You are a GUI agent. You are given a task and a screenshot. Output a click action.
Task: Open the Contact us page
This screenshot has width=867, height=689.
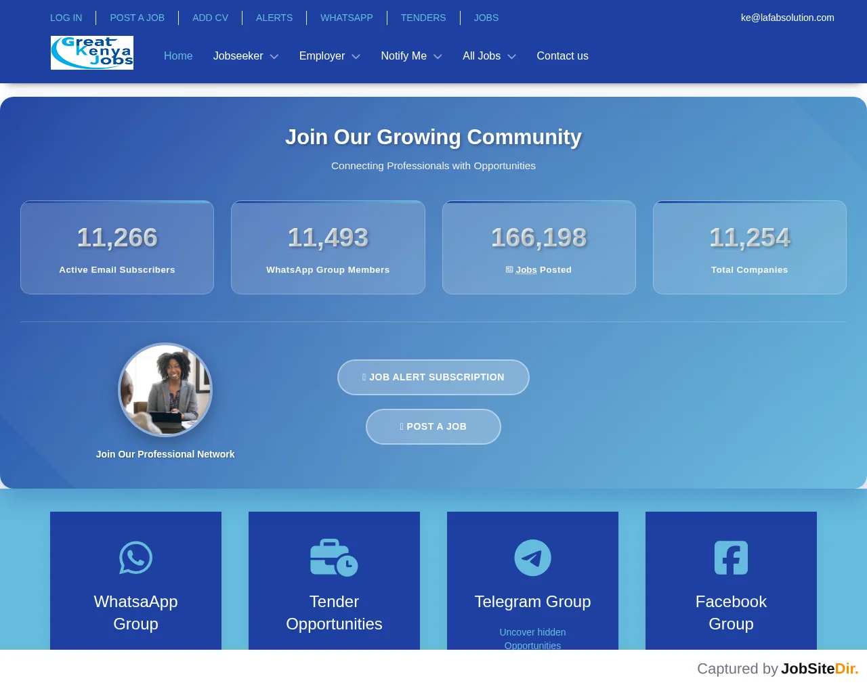562,56
